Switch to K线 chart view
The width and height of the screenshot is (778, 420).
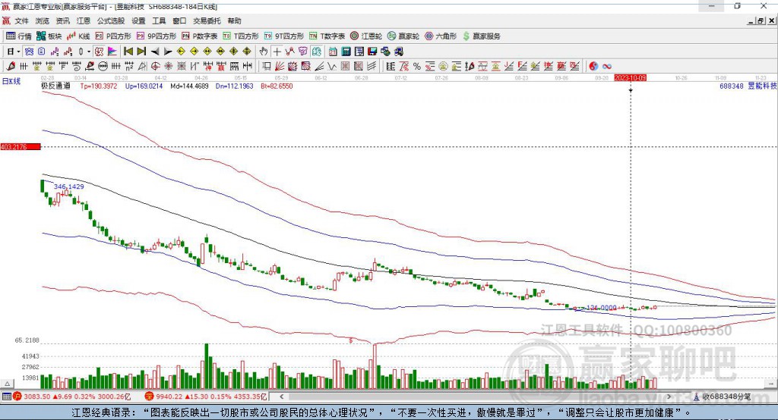pyautogui.click(x=78, y=36)
